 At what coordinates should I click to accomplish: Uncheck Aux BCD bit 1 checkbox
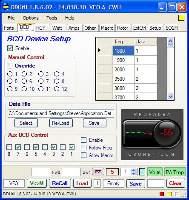pyautogui.click(x=72, y=147)
